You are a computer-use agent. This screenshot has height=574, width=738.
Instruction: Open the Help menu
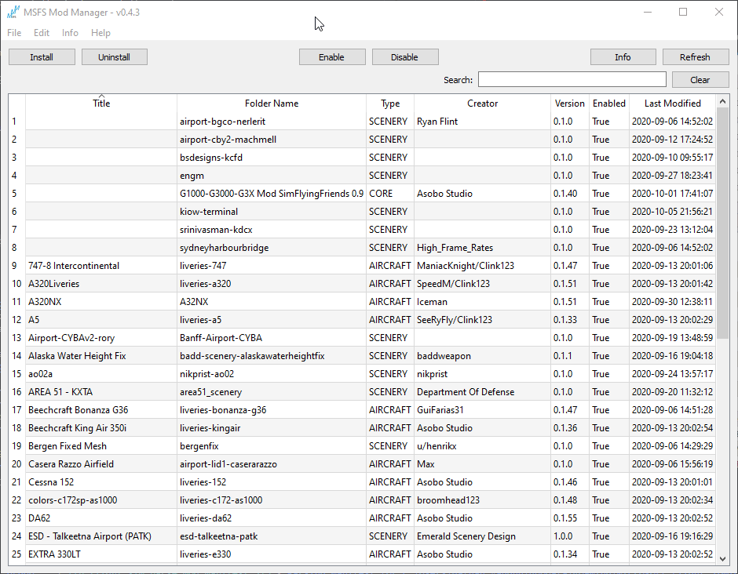(x=100, y=32)
